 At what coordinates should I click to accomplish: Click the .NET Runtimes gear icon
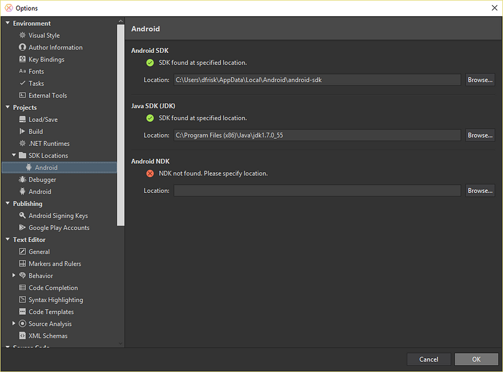click(23, 143)
